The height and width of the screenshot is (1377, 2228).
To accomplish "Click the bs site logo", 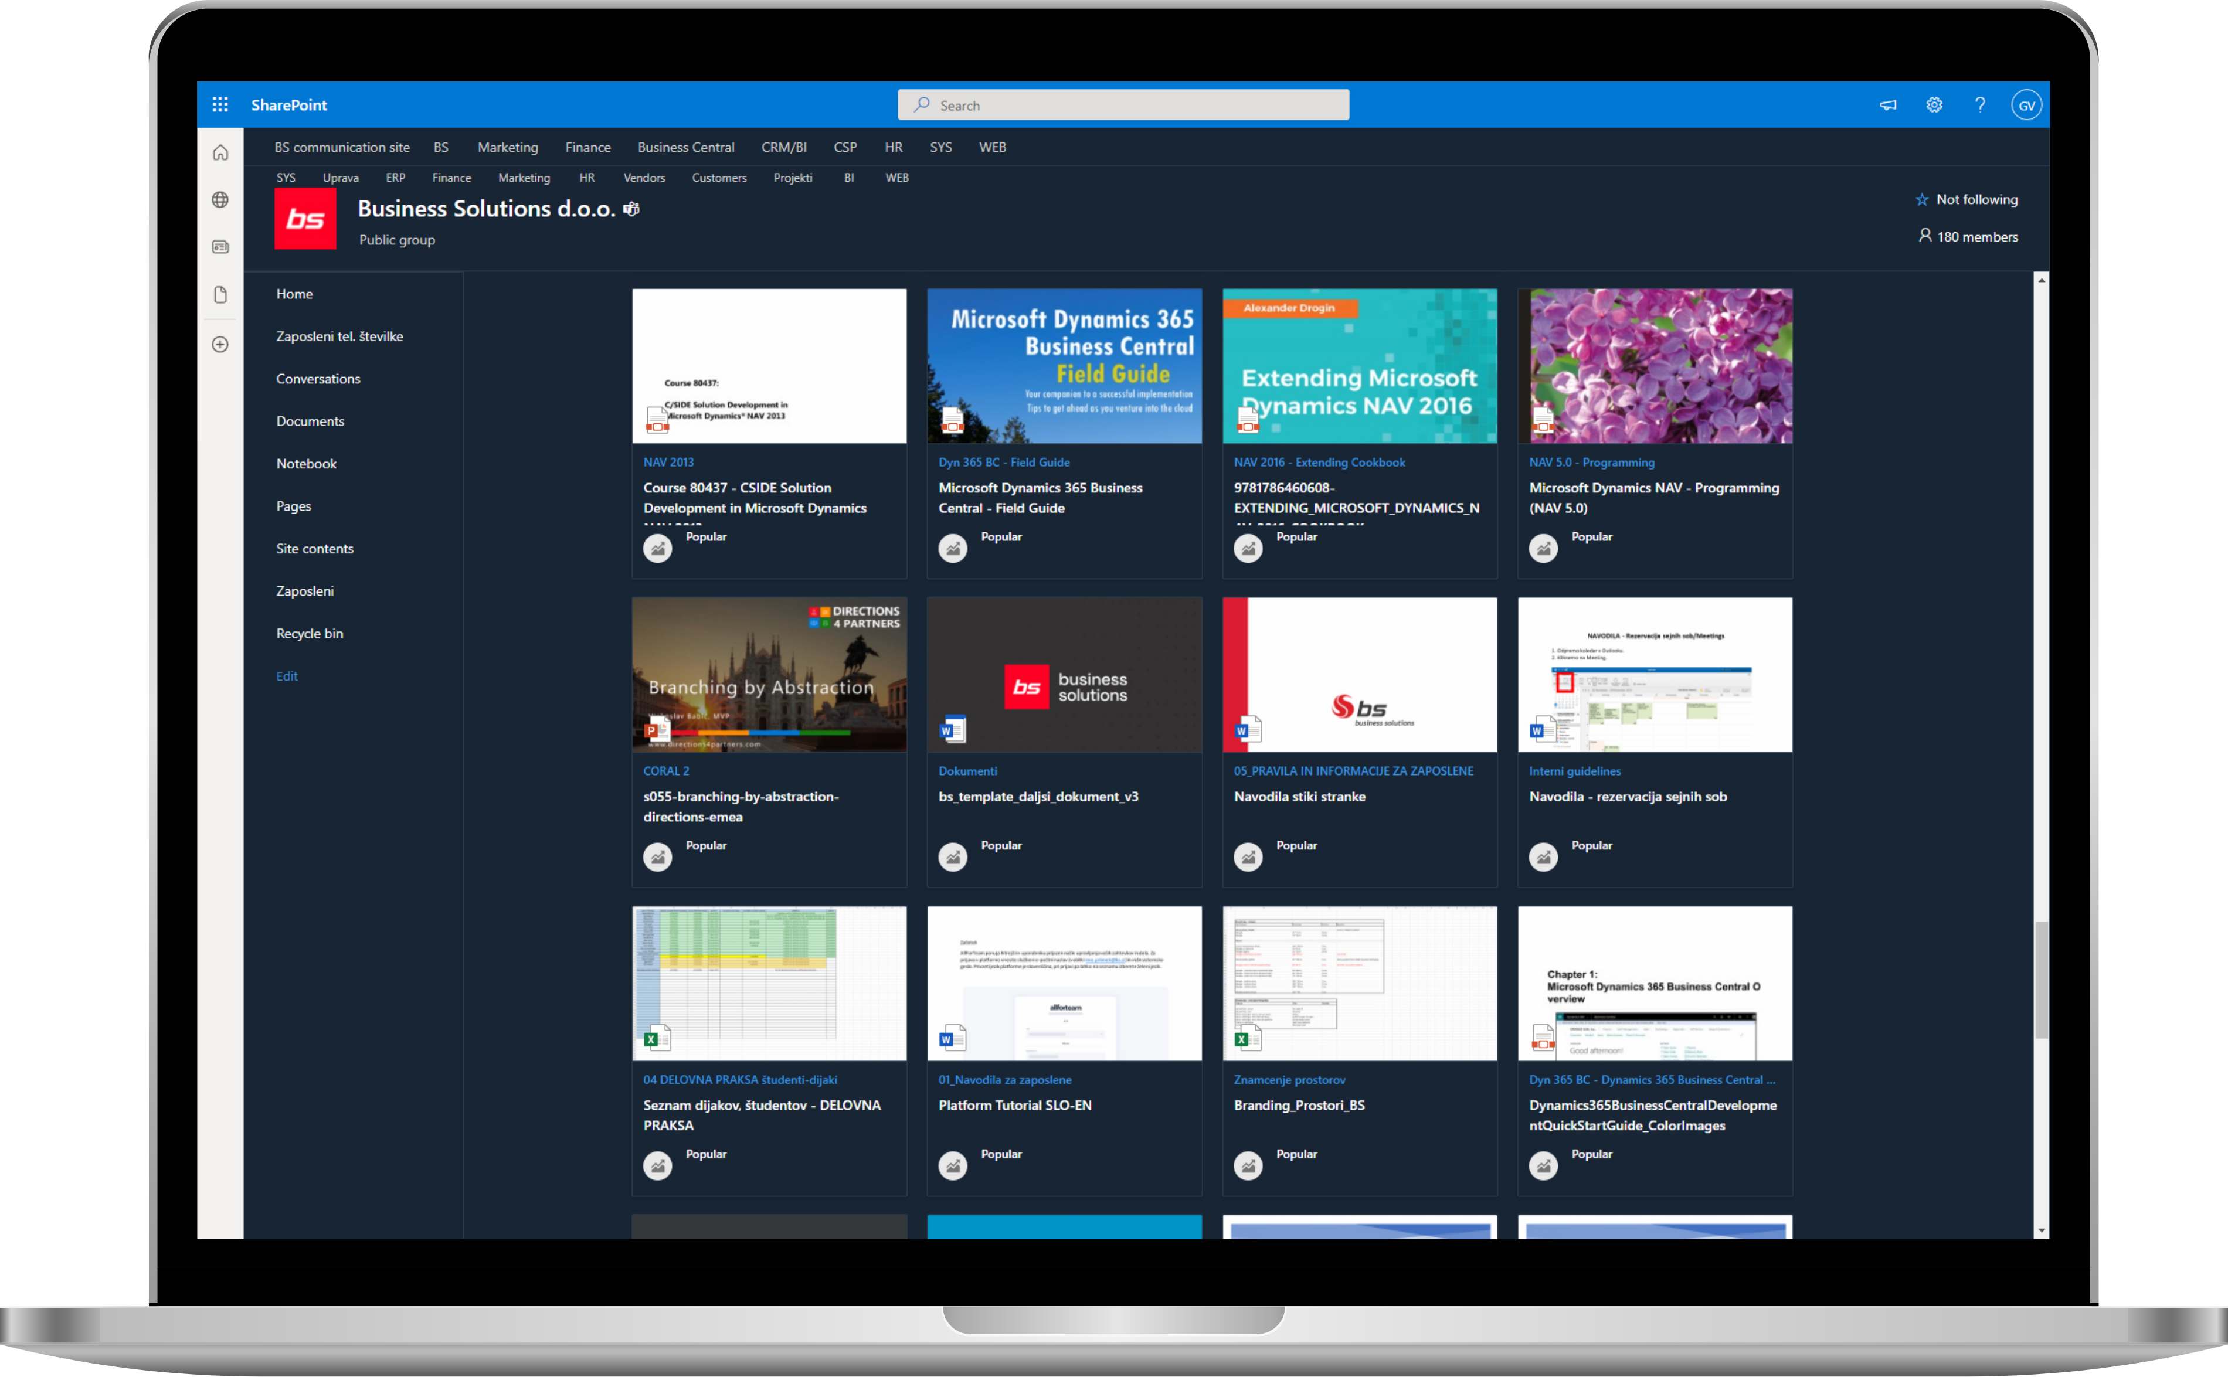I will [x=305, y=219].
